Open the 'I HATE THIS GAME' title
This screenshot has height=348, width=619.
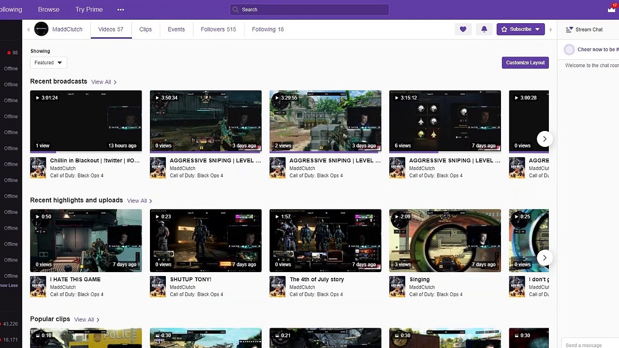(x=75, y=279)
